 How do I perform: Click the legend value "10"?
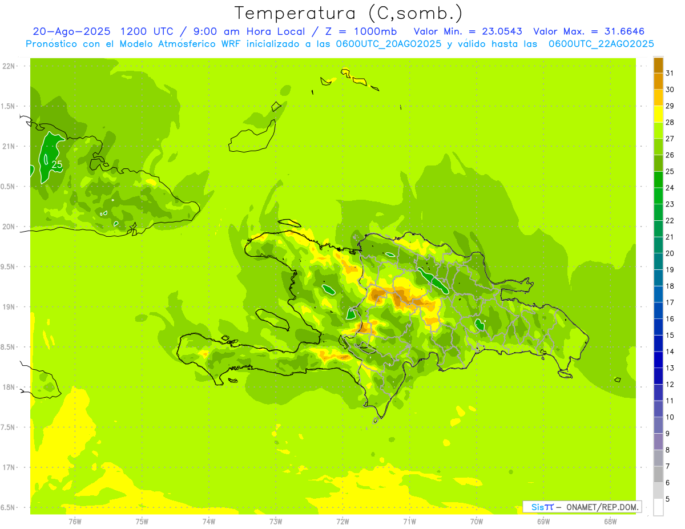click(x=670, y=417)
